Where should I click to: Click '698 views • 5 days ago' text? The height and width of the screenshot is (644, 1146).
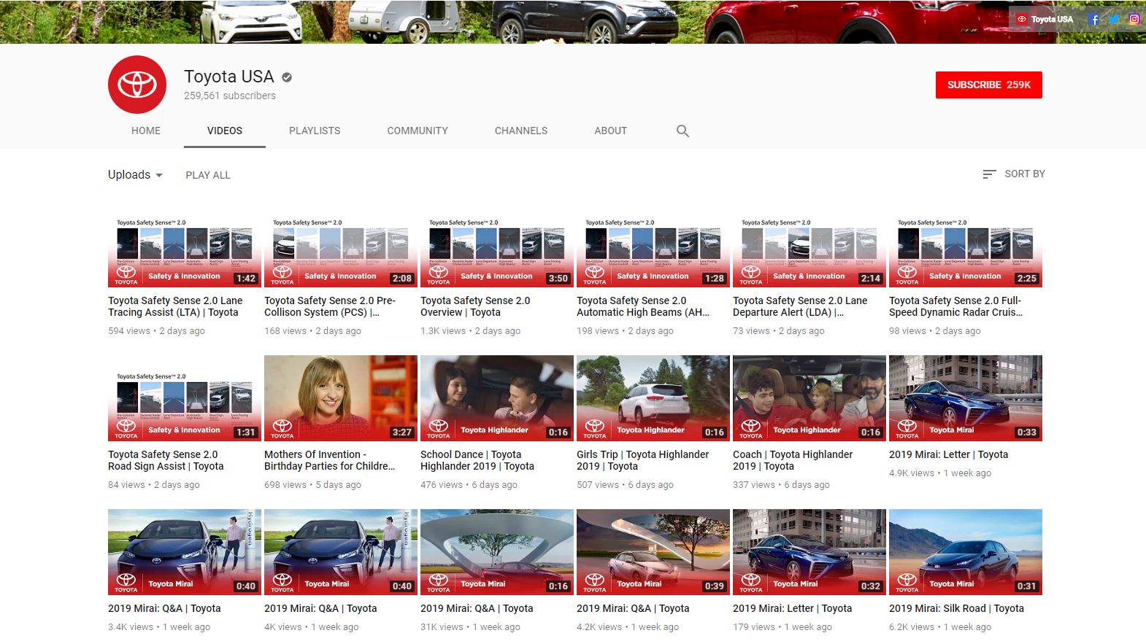coord(312,485)
